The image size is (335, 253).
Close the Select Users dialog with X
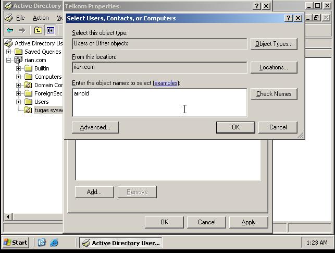tap(298, 18)
